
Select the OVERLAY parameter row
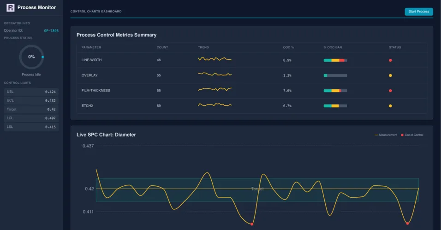tap(252, 75)
